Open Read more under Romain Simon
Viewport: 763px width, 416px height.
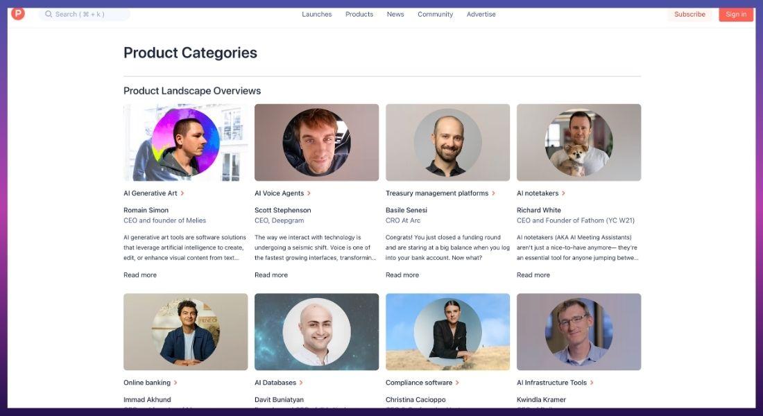[140, 275]
